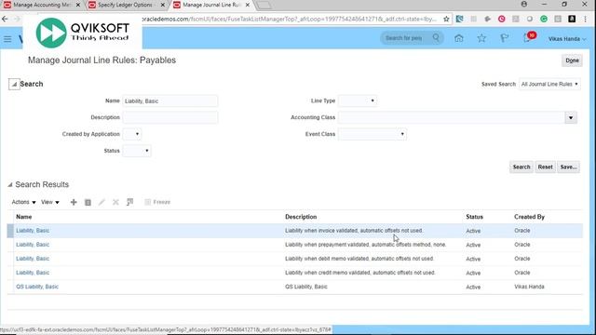
Task: Click the Edit pencil icon in toolbar
Action: click(x=102, y=202)
